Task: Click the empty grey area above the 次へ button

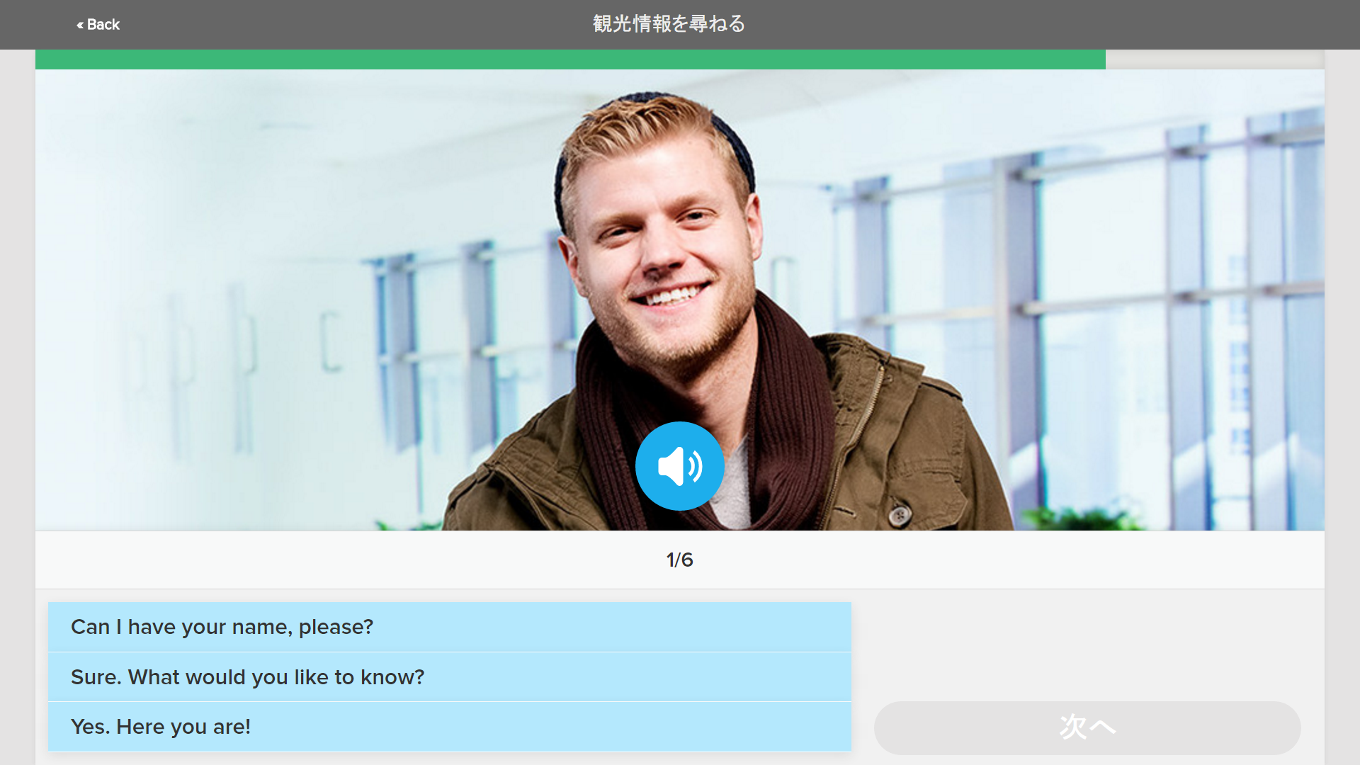Action: pyautogui.click(x=1087, y=645)
